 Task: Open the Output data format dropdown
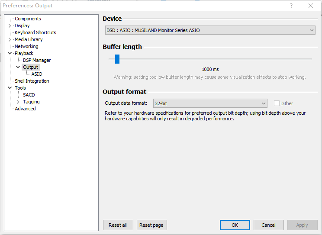[x=210, y=103]
